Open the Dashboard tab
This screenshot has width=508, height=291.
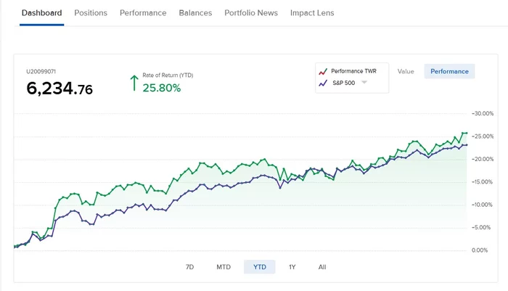pos(41,13)
